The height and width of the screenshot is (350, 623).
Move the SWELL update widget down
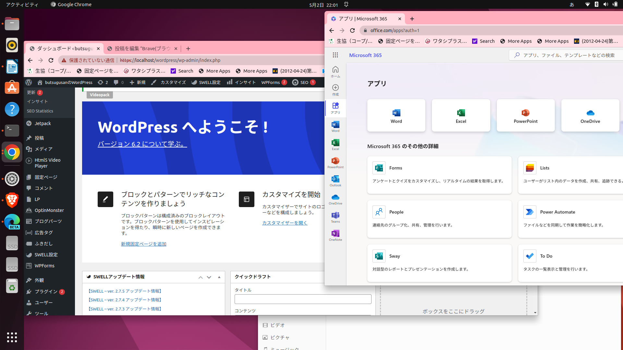tap(209, 277)
